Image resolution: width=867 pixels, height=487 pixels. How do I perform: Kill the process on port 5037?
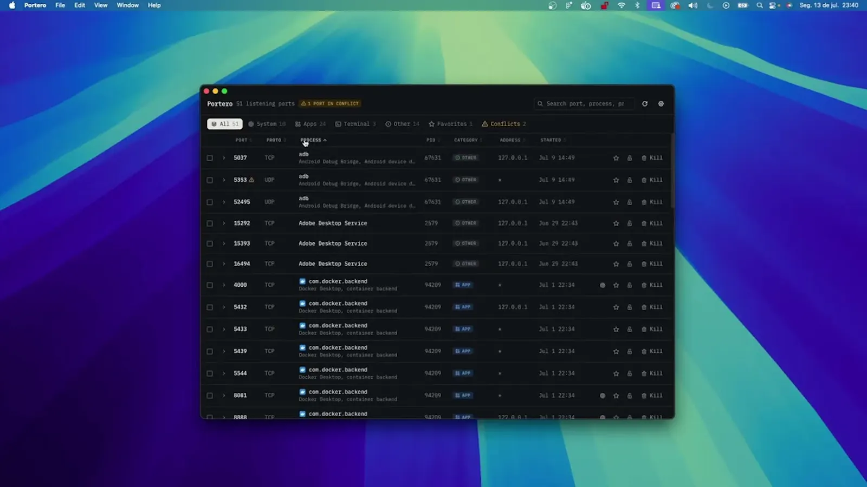[652, 158]
